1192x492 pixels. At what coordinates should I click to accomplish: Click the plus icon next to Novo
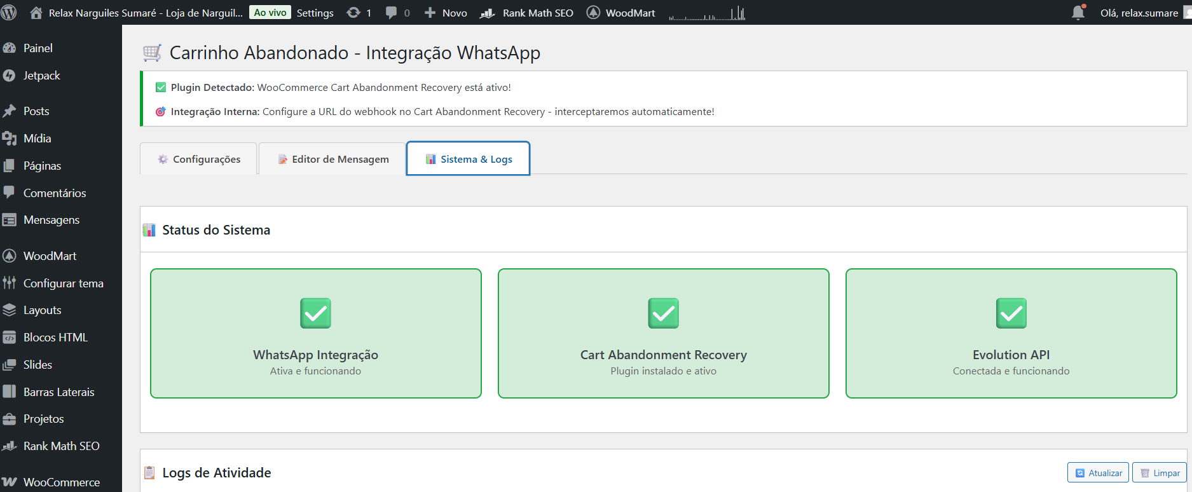click(430, 13)
